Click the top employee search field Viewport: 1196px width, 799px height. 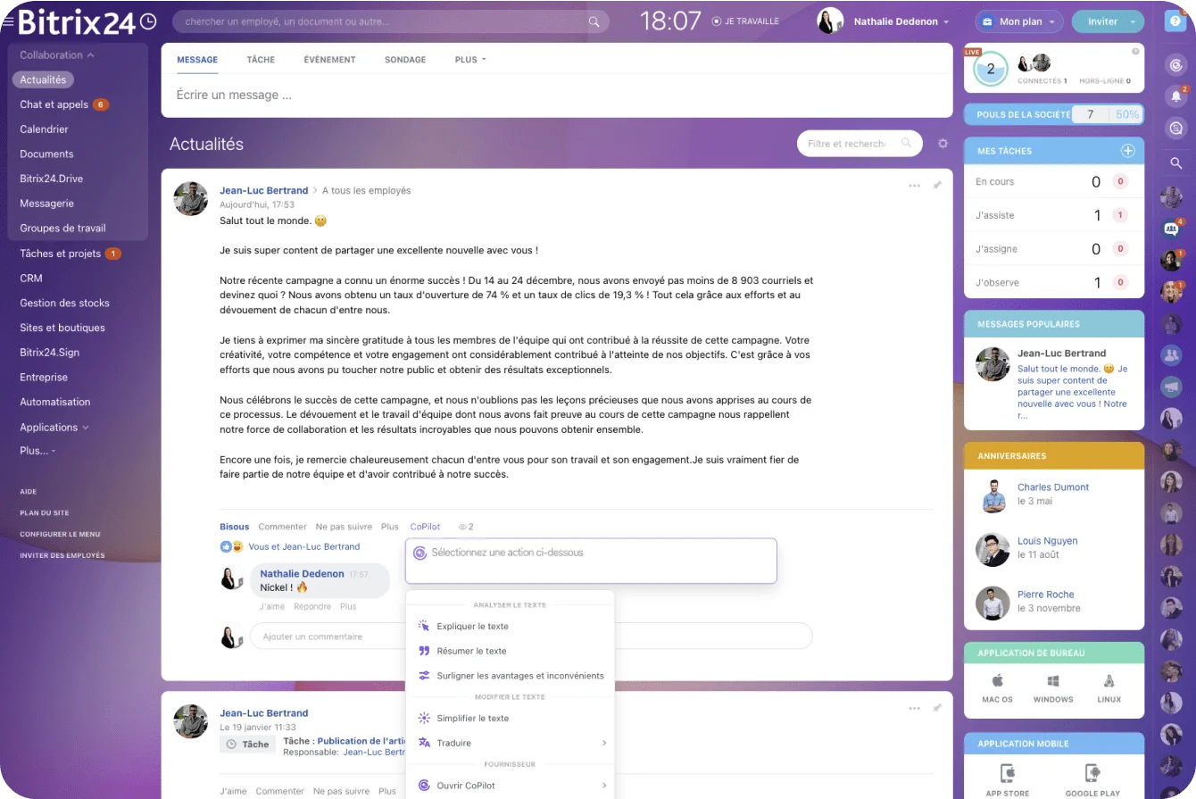[390, 21]
